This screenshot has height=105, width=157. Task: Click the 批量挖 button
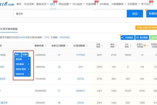[x=152, y=14]
